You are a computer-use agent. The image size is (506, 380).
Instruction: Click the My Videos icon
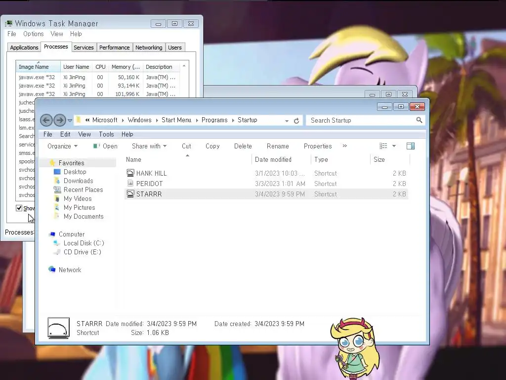57,198
